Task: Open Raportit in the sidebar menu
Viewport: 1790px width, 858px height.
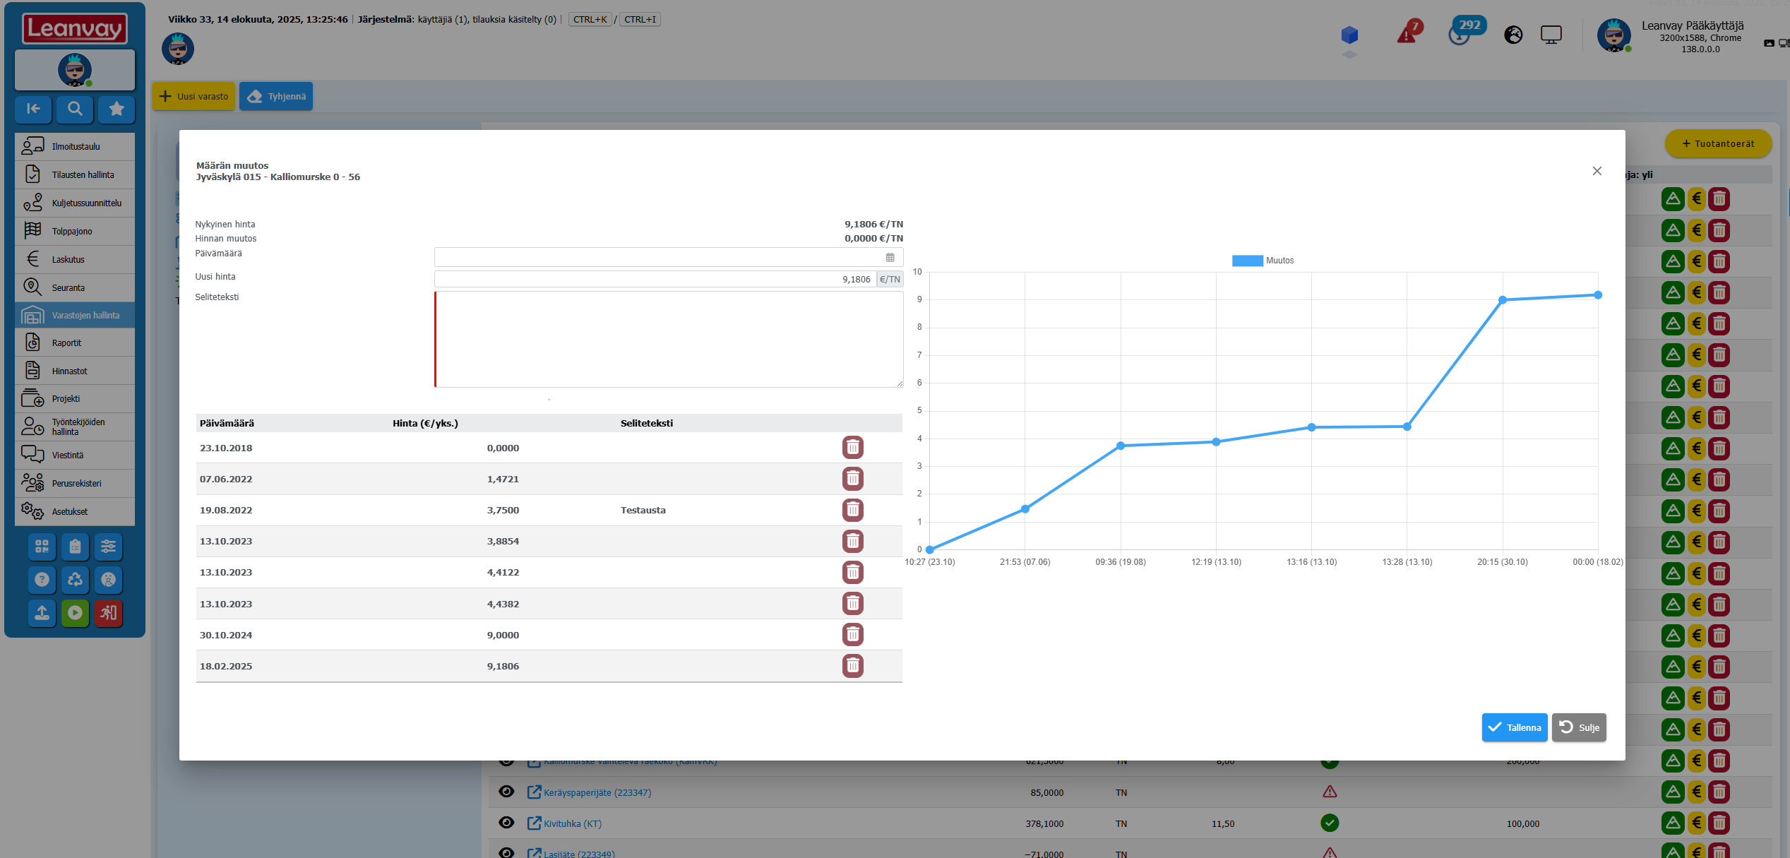Action: 66,342
